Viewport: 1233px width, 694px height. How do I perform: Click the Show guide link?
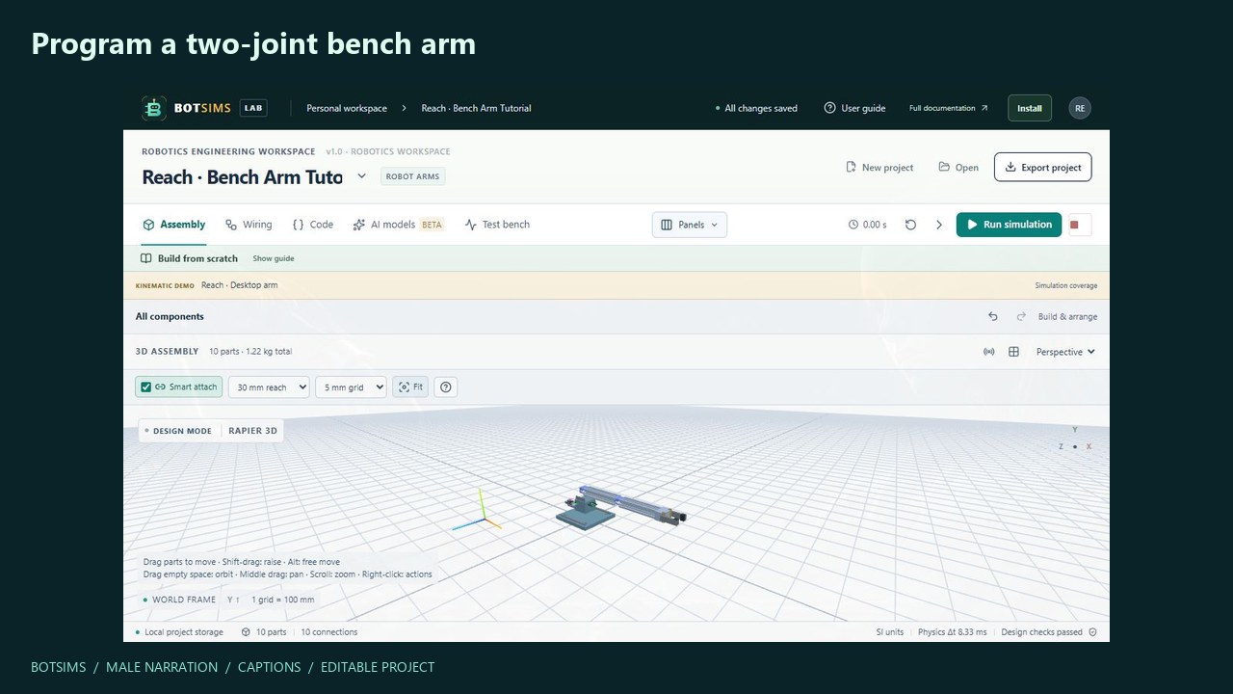click(274, 258)
